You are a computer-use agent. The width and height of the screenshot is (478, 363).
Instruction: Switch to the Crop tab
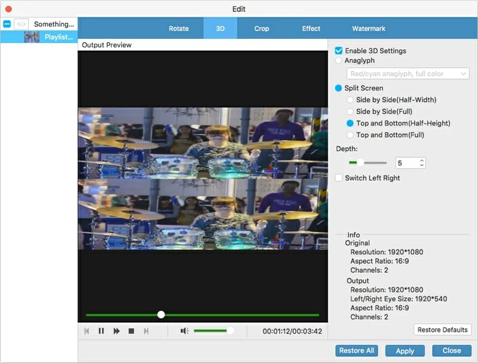point(262,28)
